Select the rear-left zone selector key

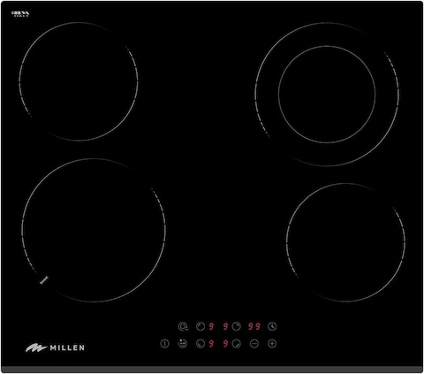[201, 326]
